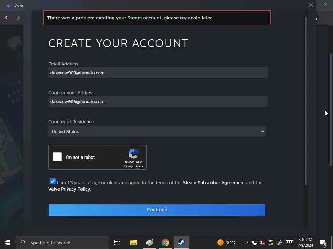Open the 3:16 PM clock and calendar
The width and height of the screenshot is (333, 249).
305,243
